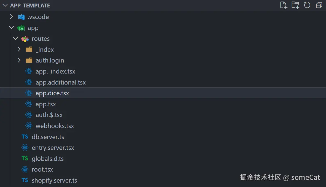Image resolution: width=326 pixels, height=187 pixels.
Task: Click the TS icon beside db.server.ts
Action: (x=25, y=137)
